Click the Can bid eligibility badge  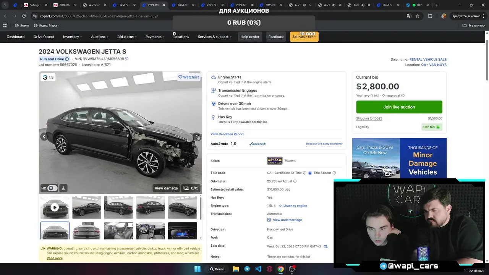(x=432, y=127)
